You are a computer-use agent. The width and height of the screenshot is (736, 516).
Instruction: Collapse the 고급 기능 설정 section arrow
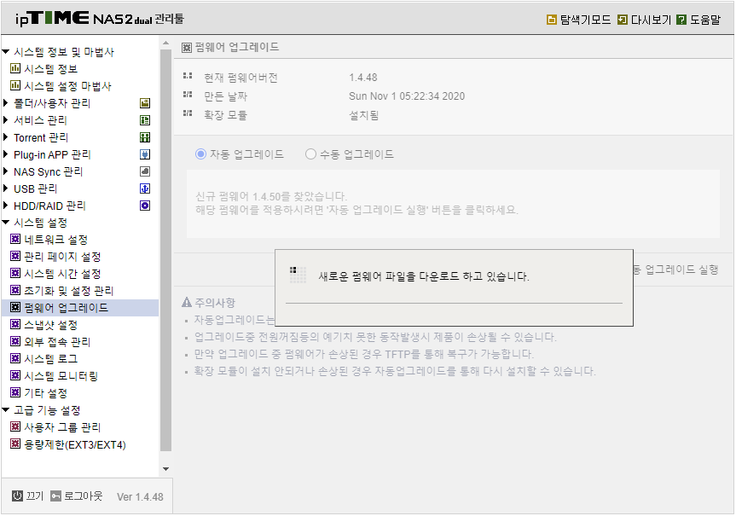[x=6, y=410]
